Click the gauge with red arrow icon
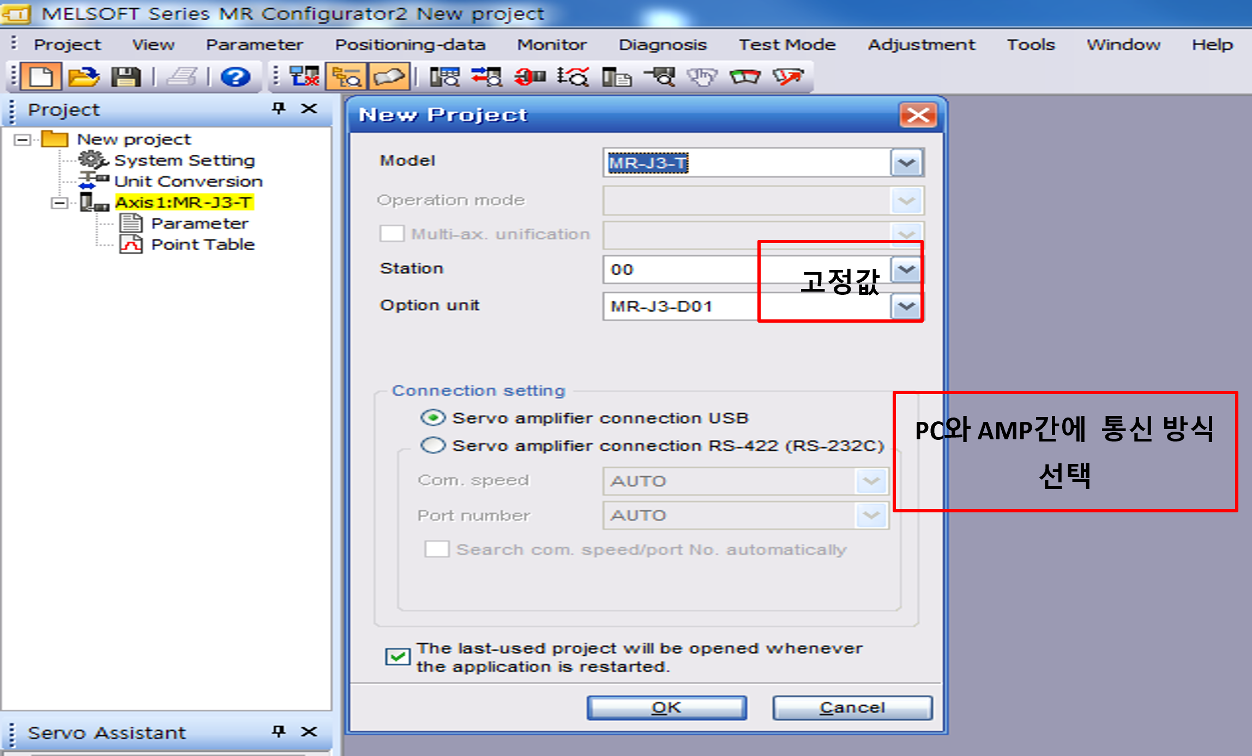Image resolution: width=1252 pixels, height=756 pixels. point(788,76)
